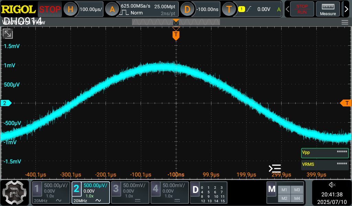Viewport: 352px width, 206px height.
Task: Open channel 1 500.00µV/ scale settings
Action: 56,185
